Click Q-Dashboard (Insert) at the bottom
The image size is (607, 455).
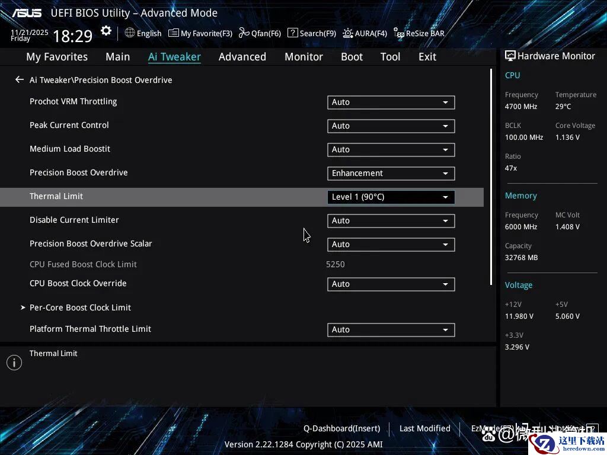(x=341, y=428)
